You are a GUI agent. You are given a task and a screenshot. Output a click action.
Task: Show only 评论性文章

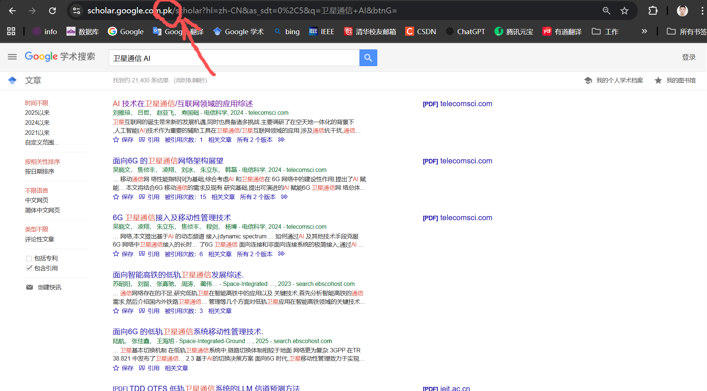(x=39, y=239)
